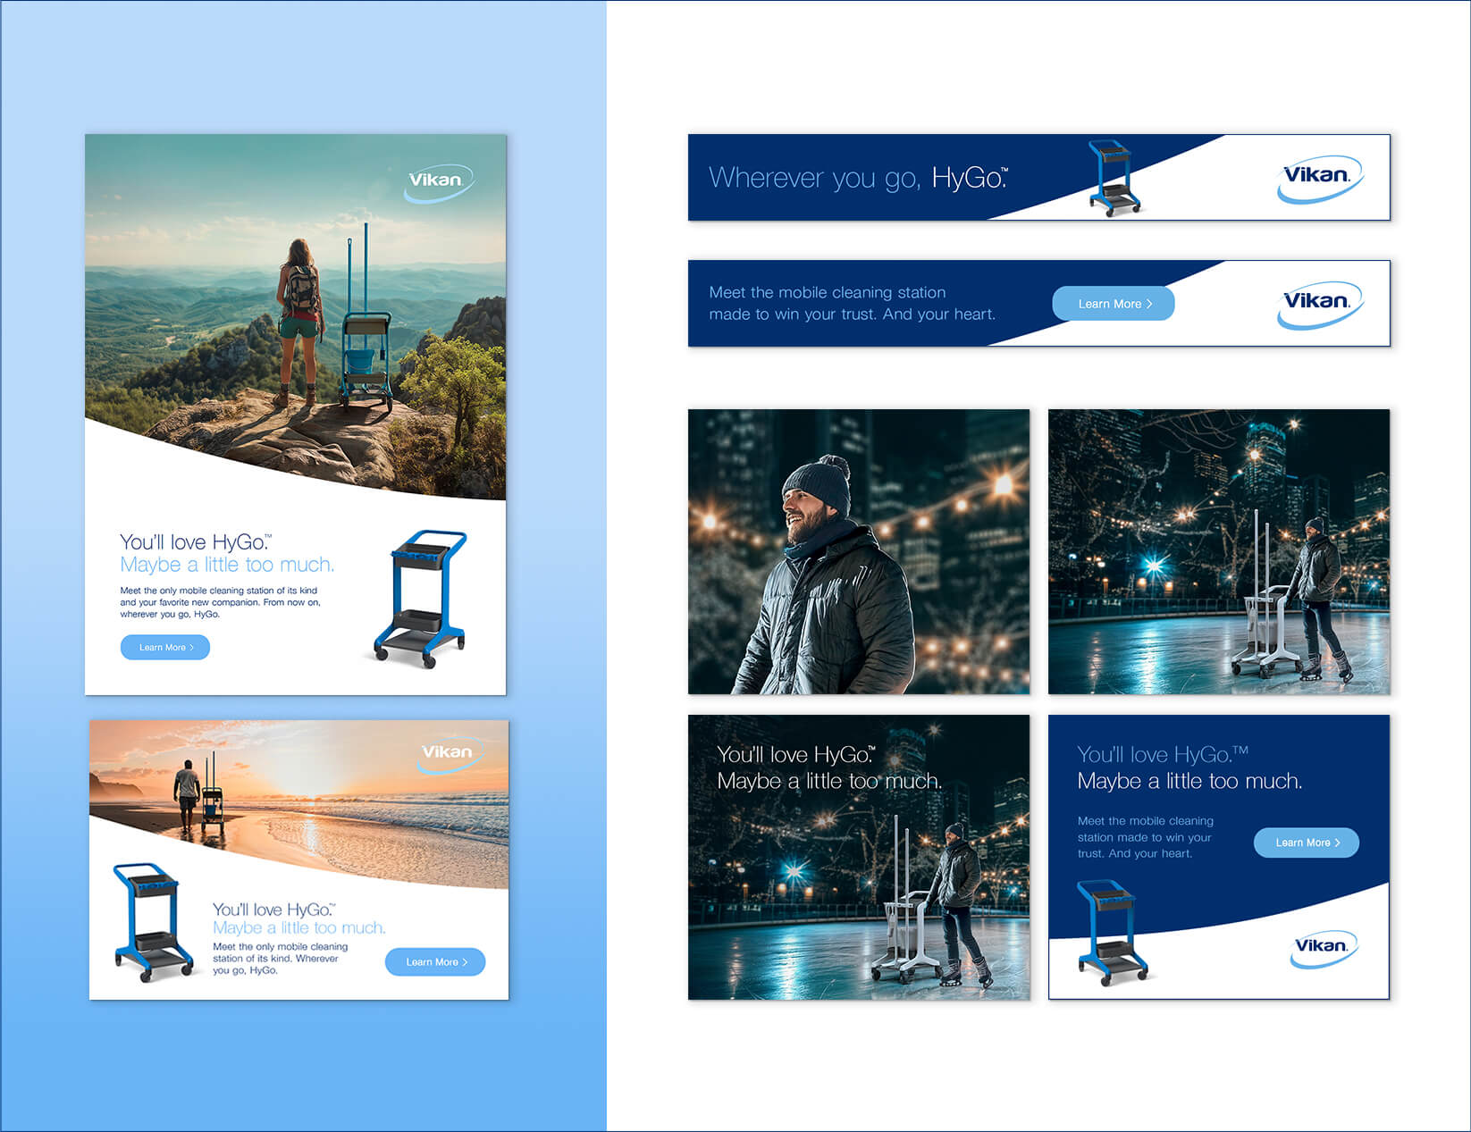Click Learn More in the beach sunset ad
This screenshot has width=1471, height=1132.
coord(435,962)
